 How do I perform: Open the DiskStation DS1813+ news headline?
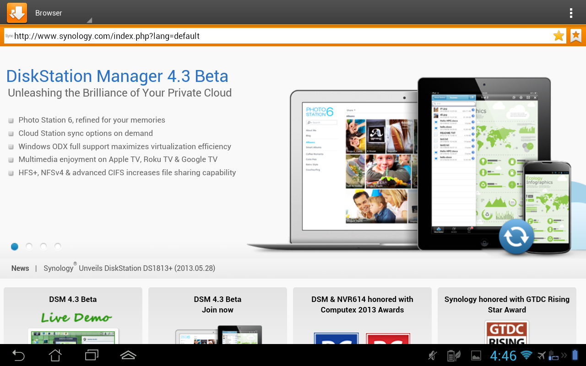pos(129,268)
